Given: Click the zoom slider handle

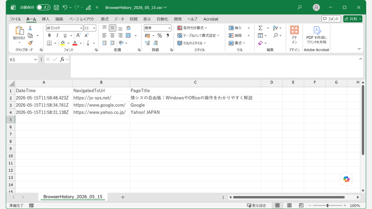Looking at the screenshot, I should point(327,205).
